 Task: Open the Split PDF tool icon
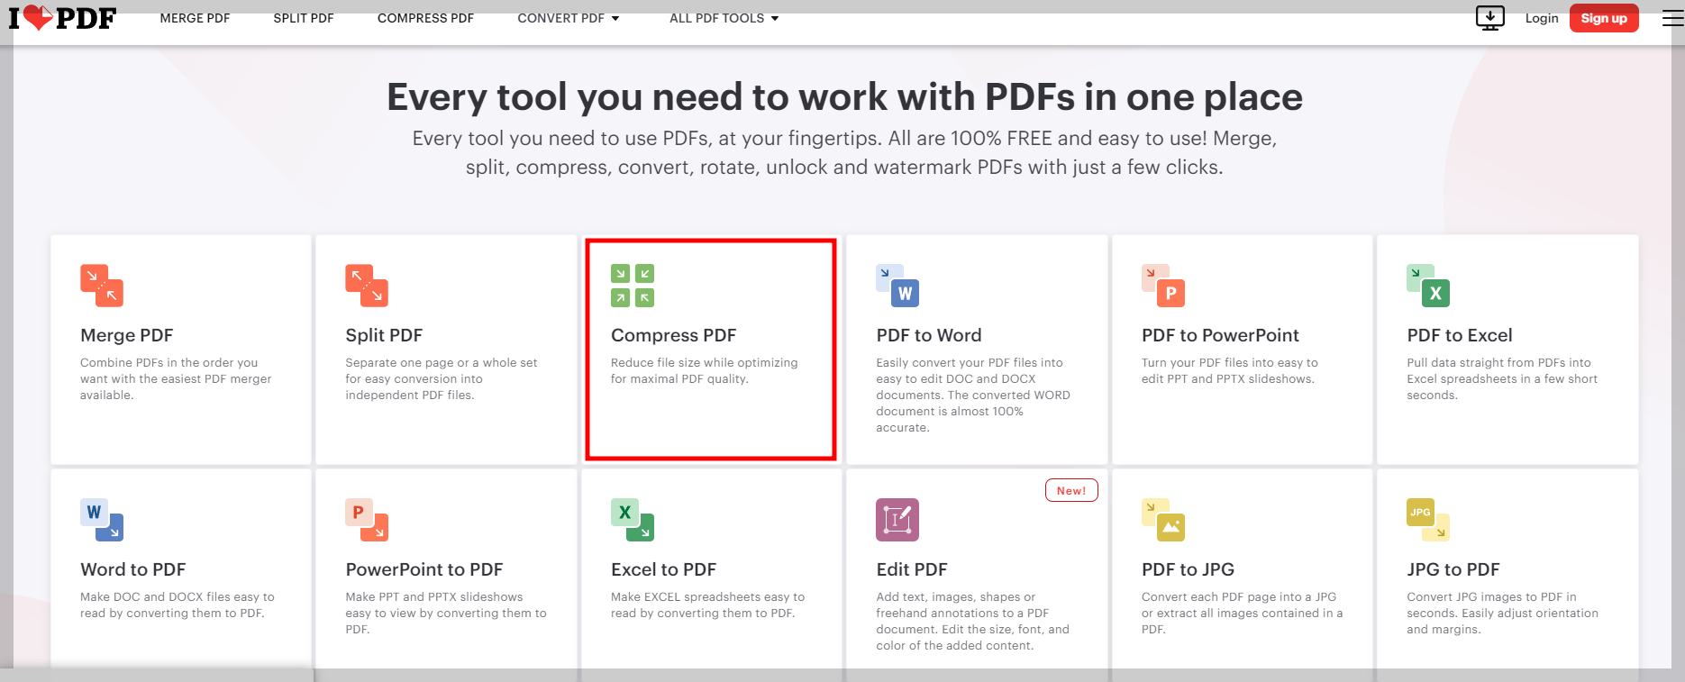[x=367, y=286]
